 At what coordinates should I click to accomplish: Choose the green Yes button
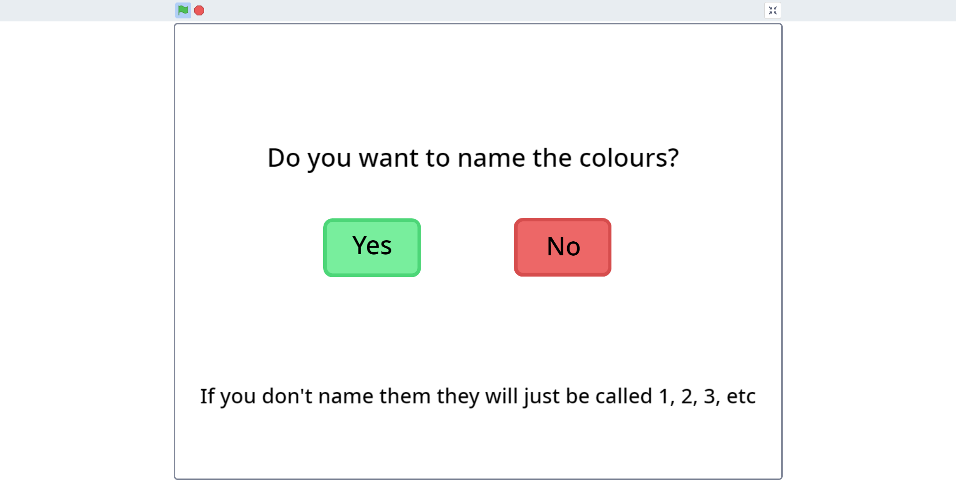[x=372, y=248]
